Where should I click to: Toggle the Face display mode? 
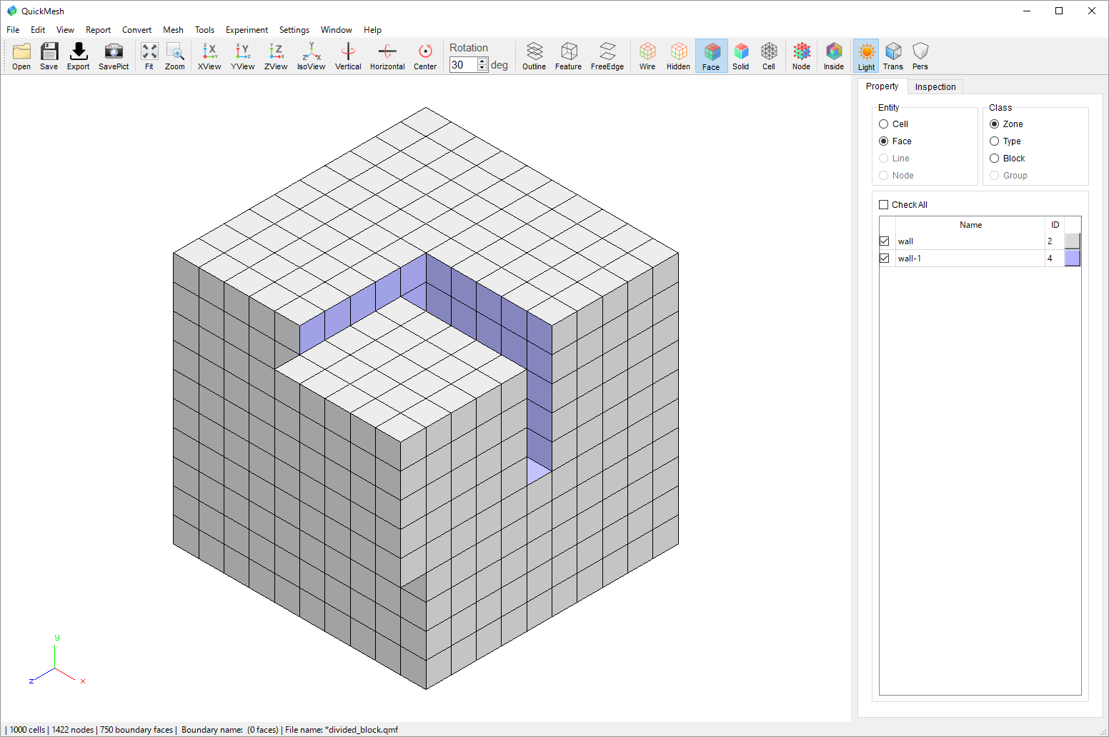coord(711,56)
